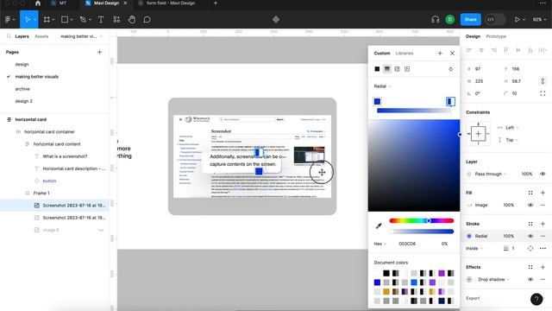Open the archive page
The width and height of the screenshot is (552, 311).
(22, 89)
